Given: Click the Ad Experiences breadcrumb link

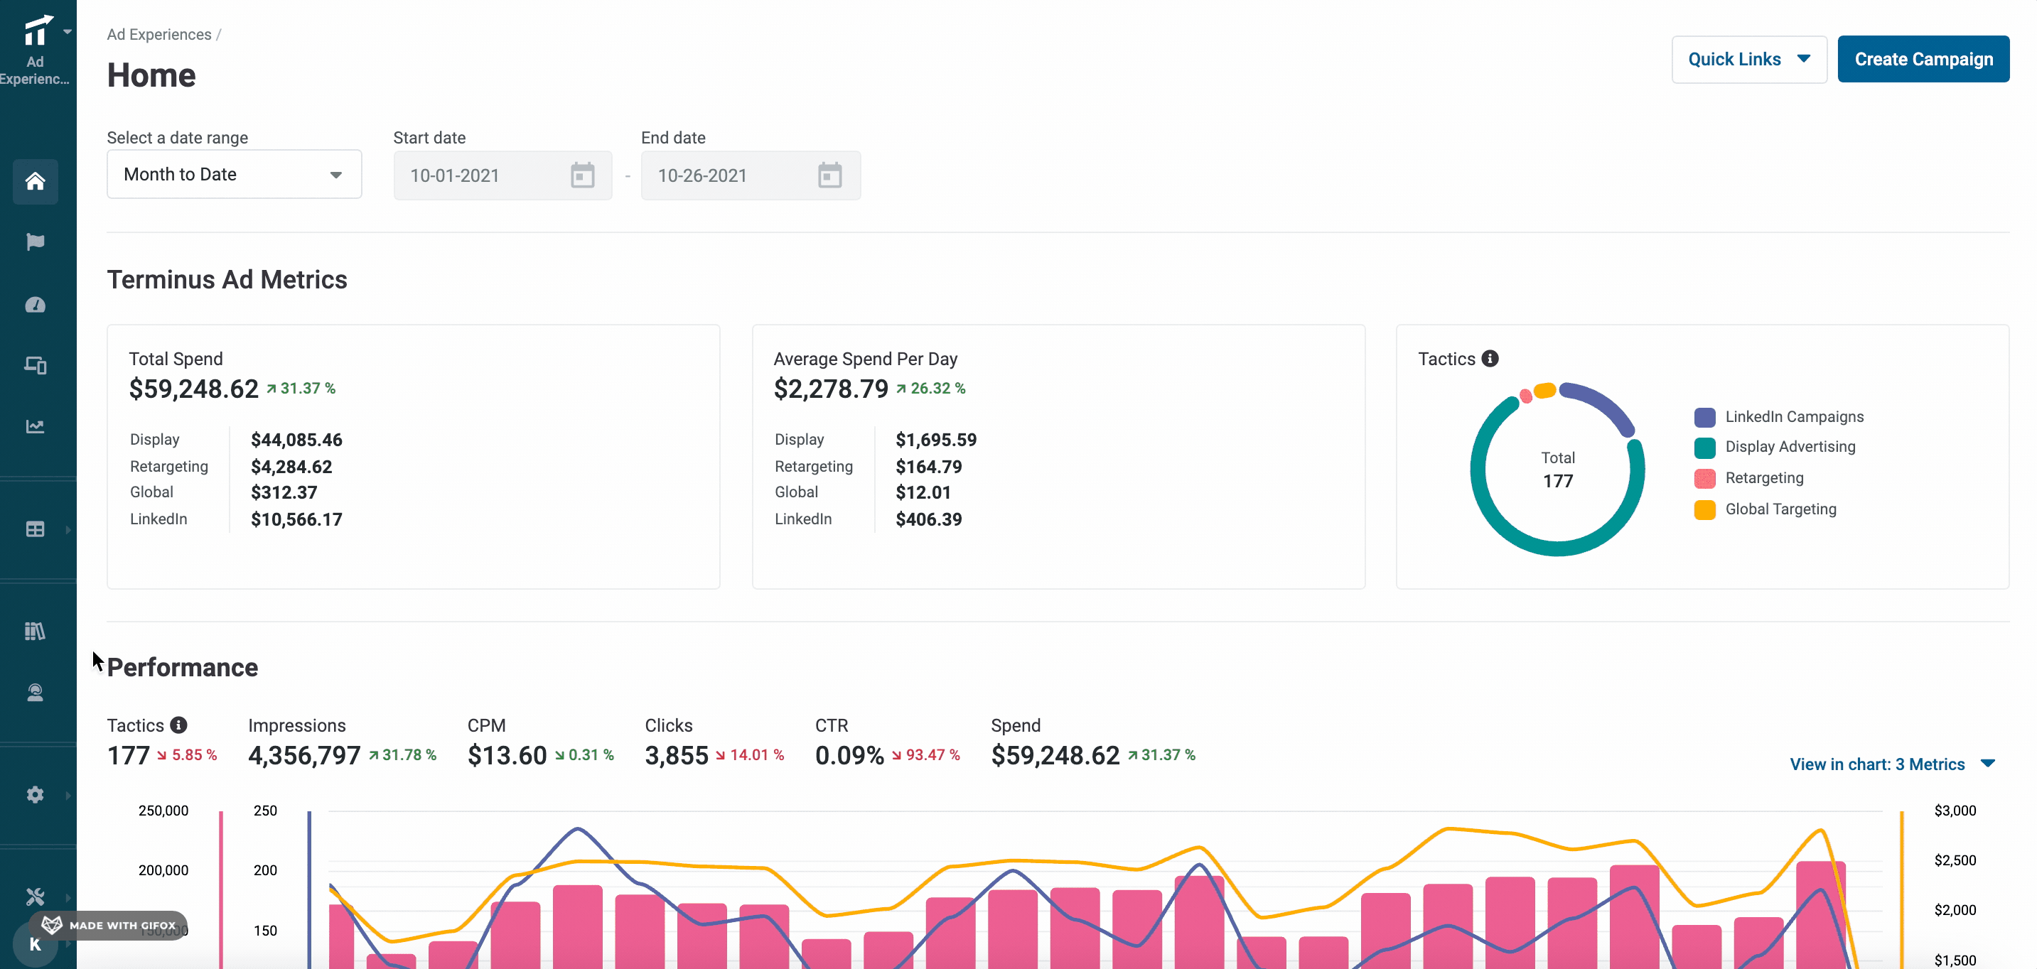Looking at the screenshot, I should pyautogui.click(x=159, y=35).
